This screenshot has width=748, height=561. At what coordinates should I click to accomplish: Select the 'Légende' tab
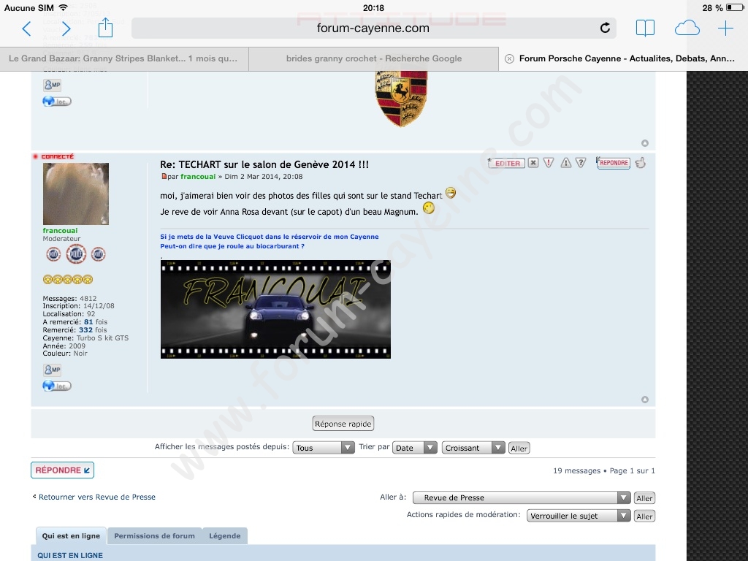(x=225, y=535)
